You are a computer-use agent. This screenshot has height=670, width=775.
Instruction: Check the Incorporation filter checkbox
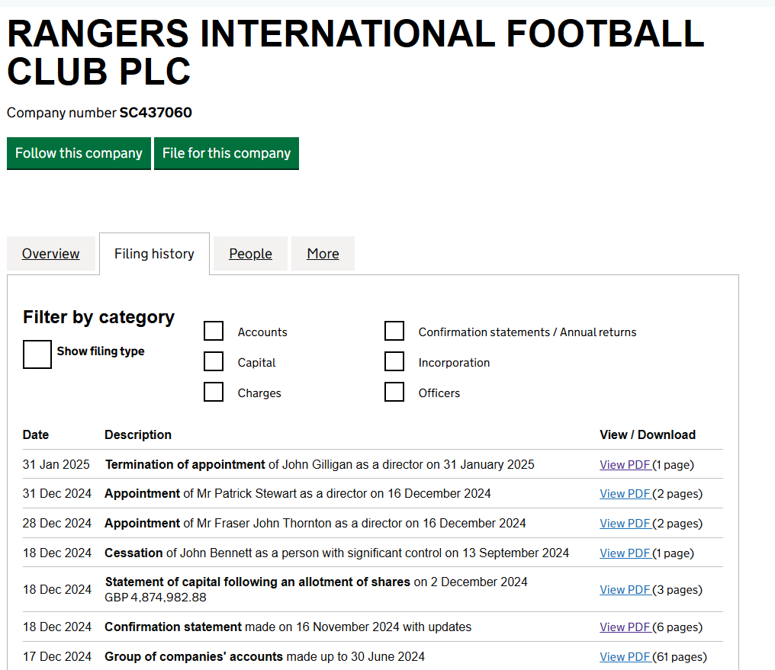(394, 361)
